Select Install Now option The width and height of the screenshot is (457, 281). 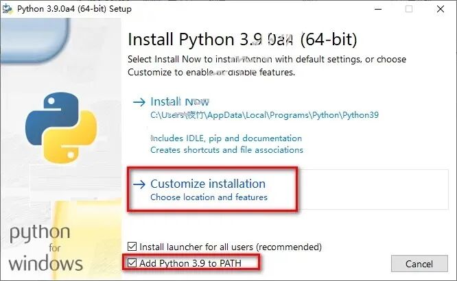(x=180, y=101)
